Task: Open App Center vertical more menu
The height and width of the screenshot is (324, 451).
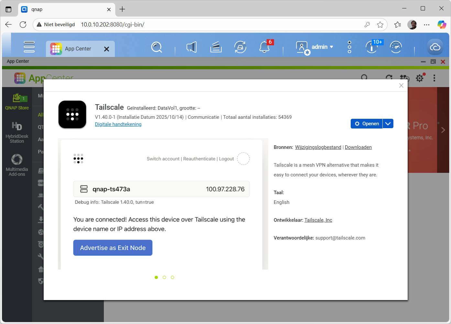Action: click(434, 78)
